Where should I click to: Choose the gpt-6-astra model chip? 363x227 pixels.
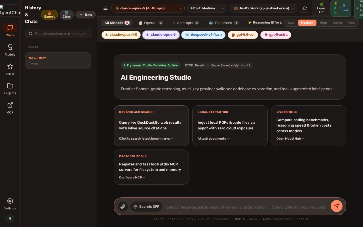[276, 35]
